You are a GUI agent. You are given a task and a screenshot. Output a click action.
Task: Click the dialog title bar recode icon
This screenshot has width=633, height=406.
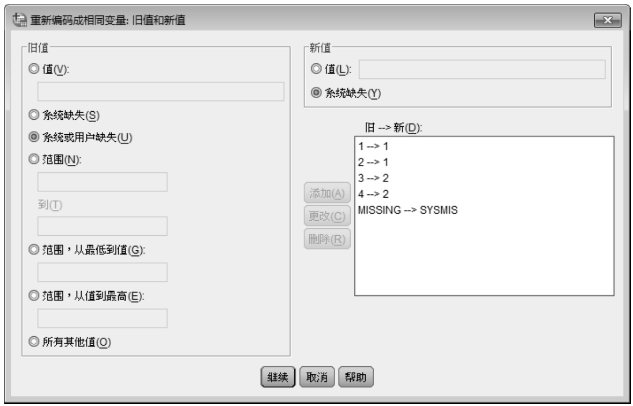coord(19,20)
